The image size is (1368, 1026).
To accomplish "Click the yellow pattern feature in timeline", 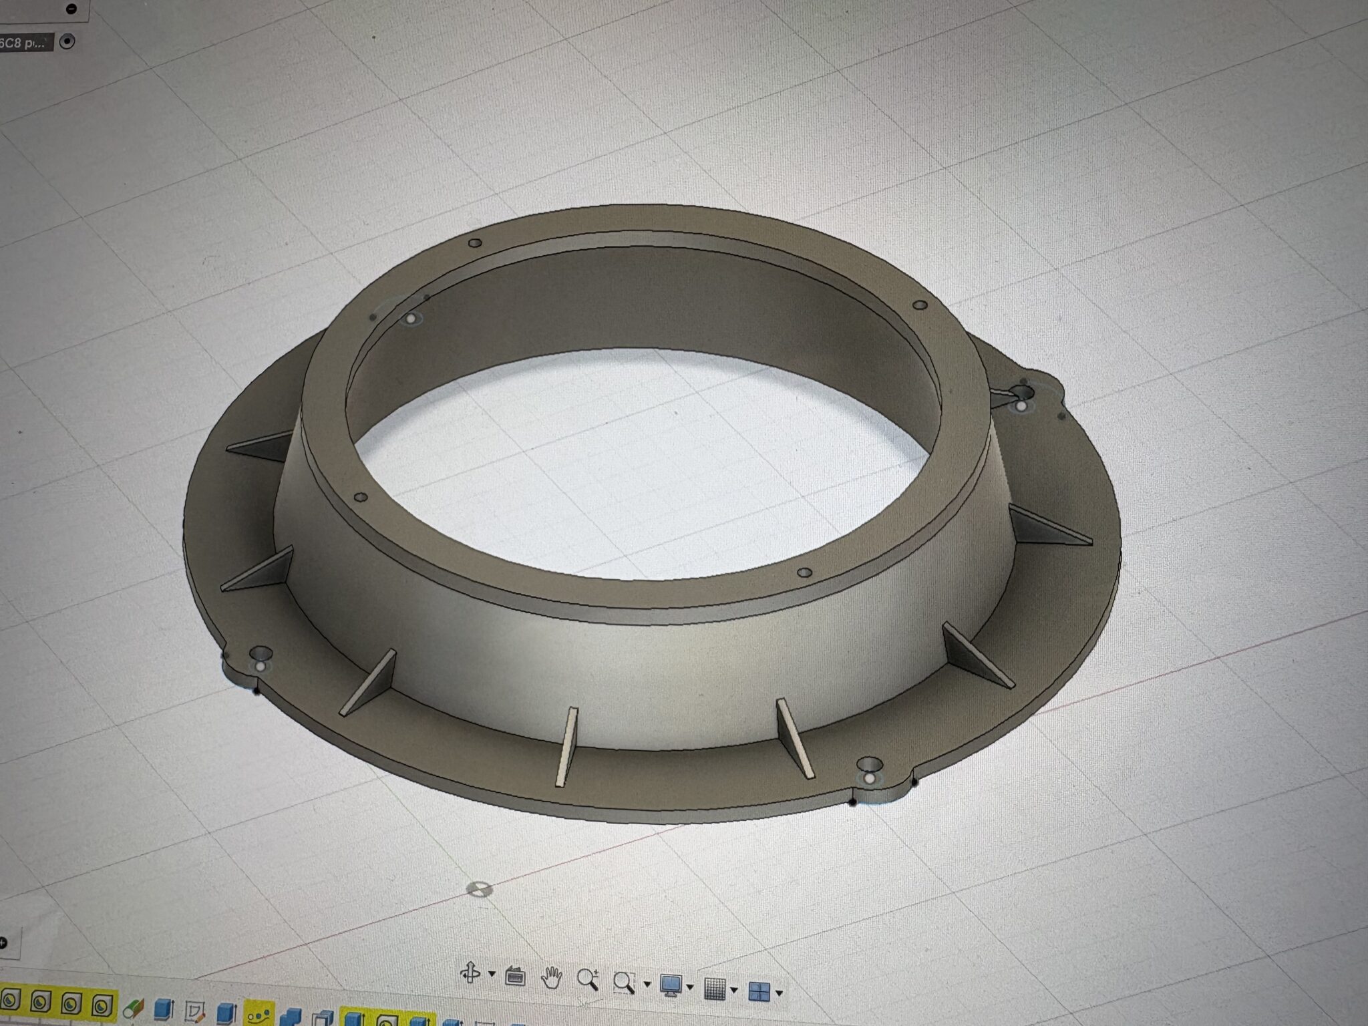I will (x=259, y=1015).
